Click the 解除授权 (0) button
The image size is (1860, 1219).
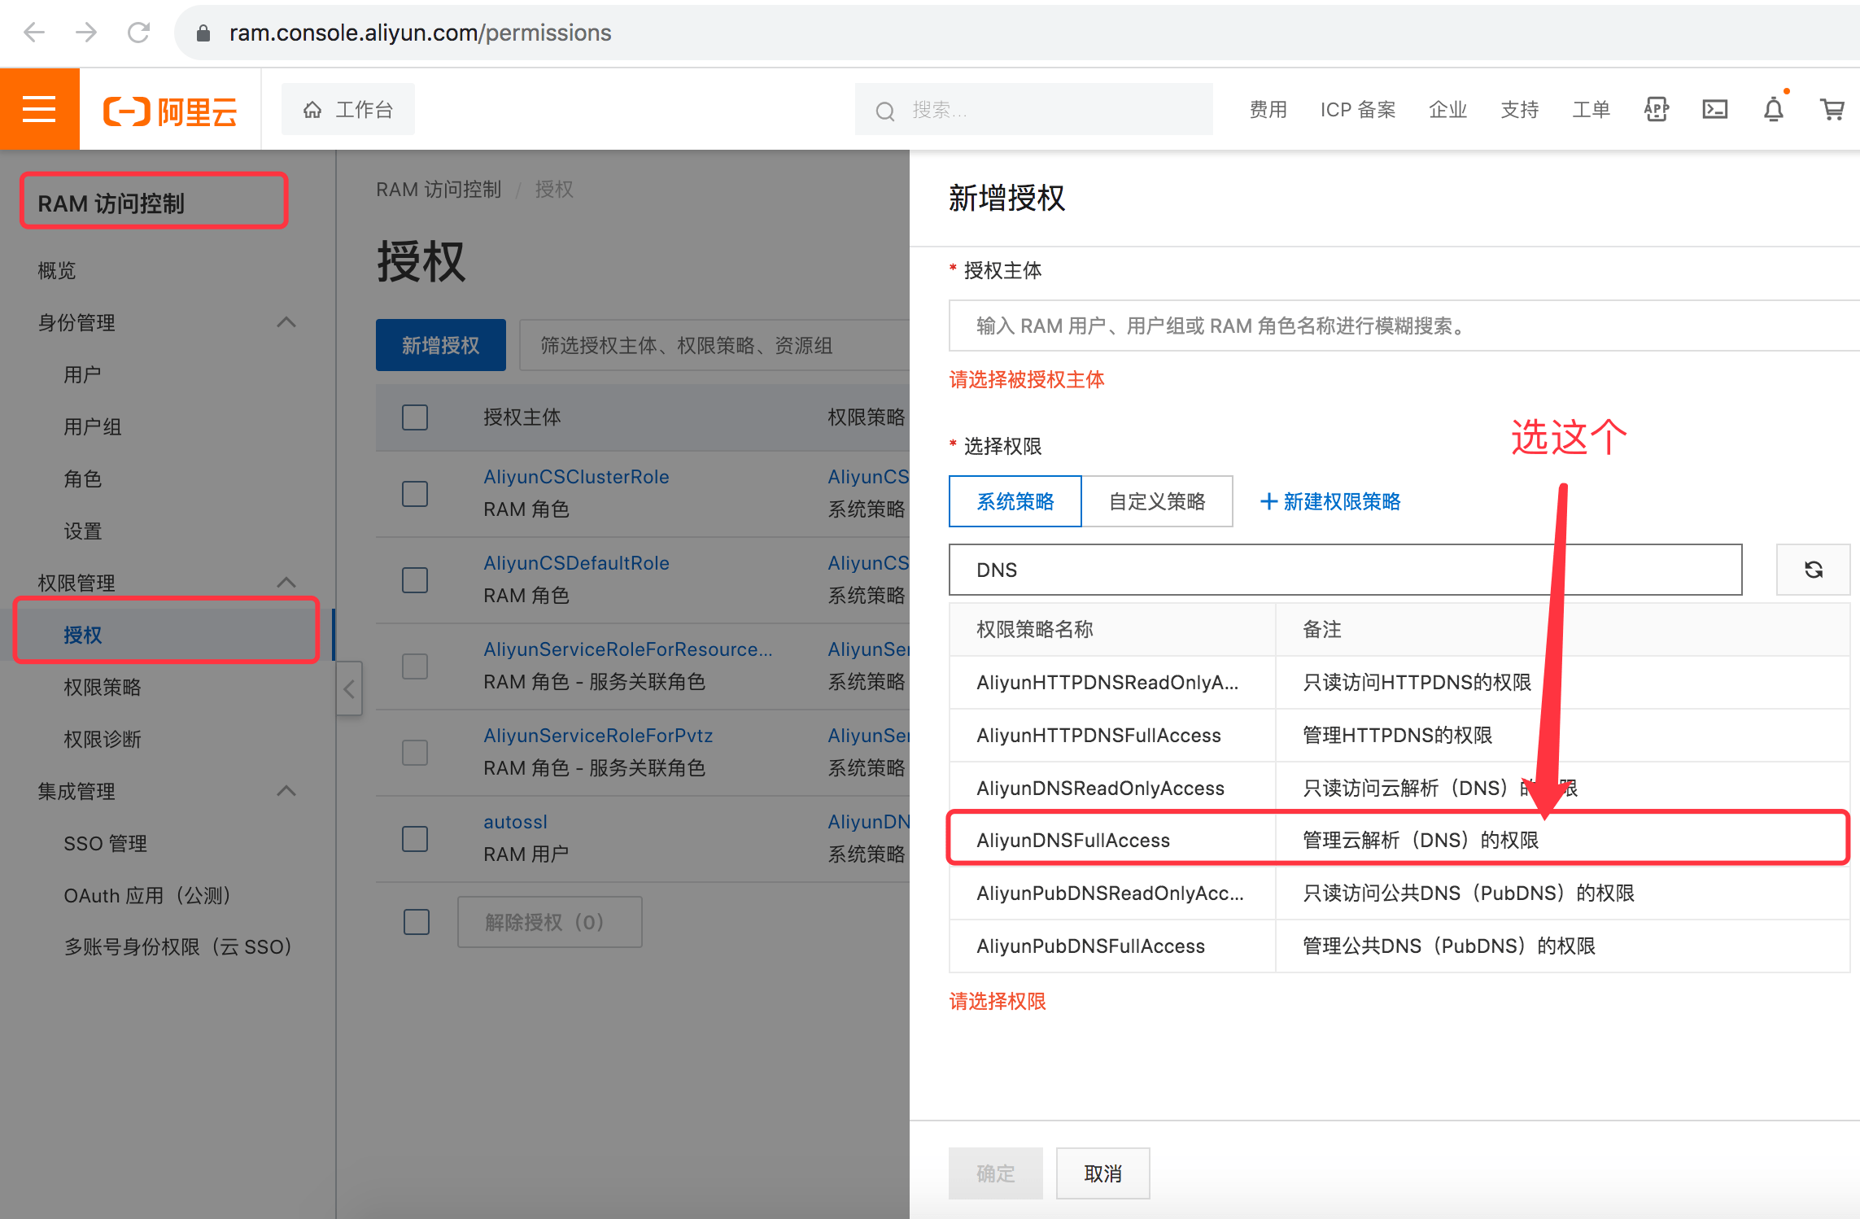(x=549, y=922)
